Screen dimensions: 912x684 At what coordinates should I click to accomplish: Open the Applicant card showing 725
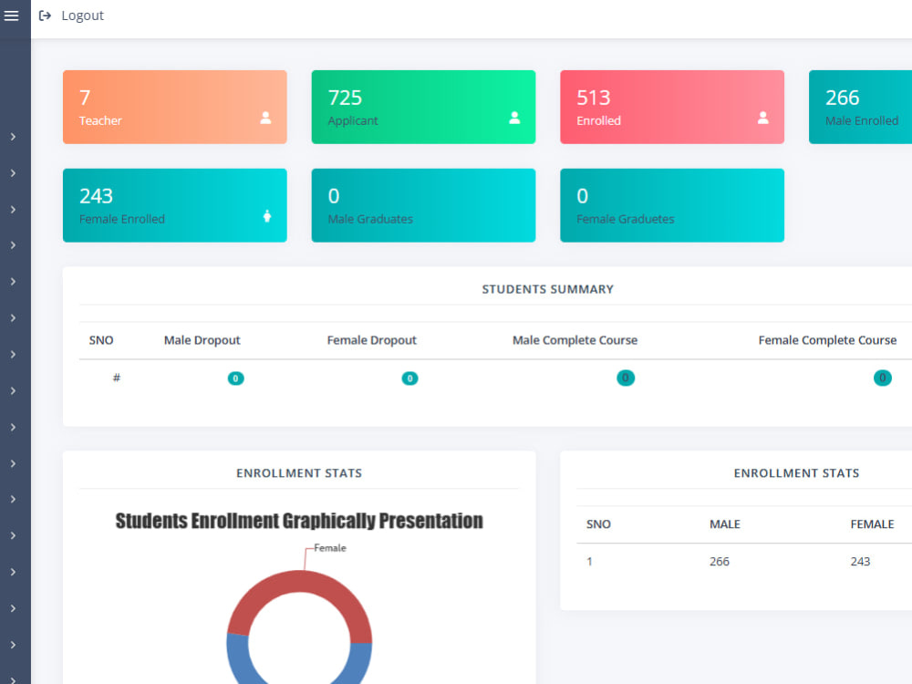tap(423, 107)
